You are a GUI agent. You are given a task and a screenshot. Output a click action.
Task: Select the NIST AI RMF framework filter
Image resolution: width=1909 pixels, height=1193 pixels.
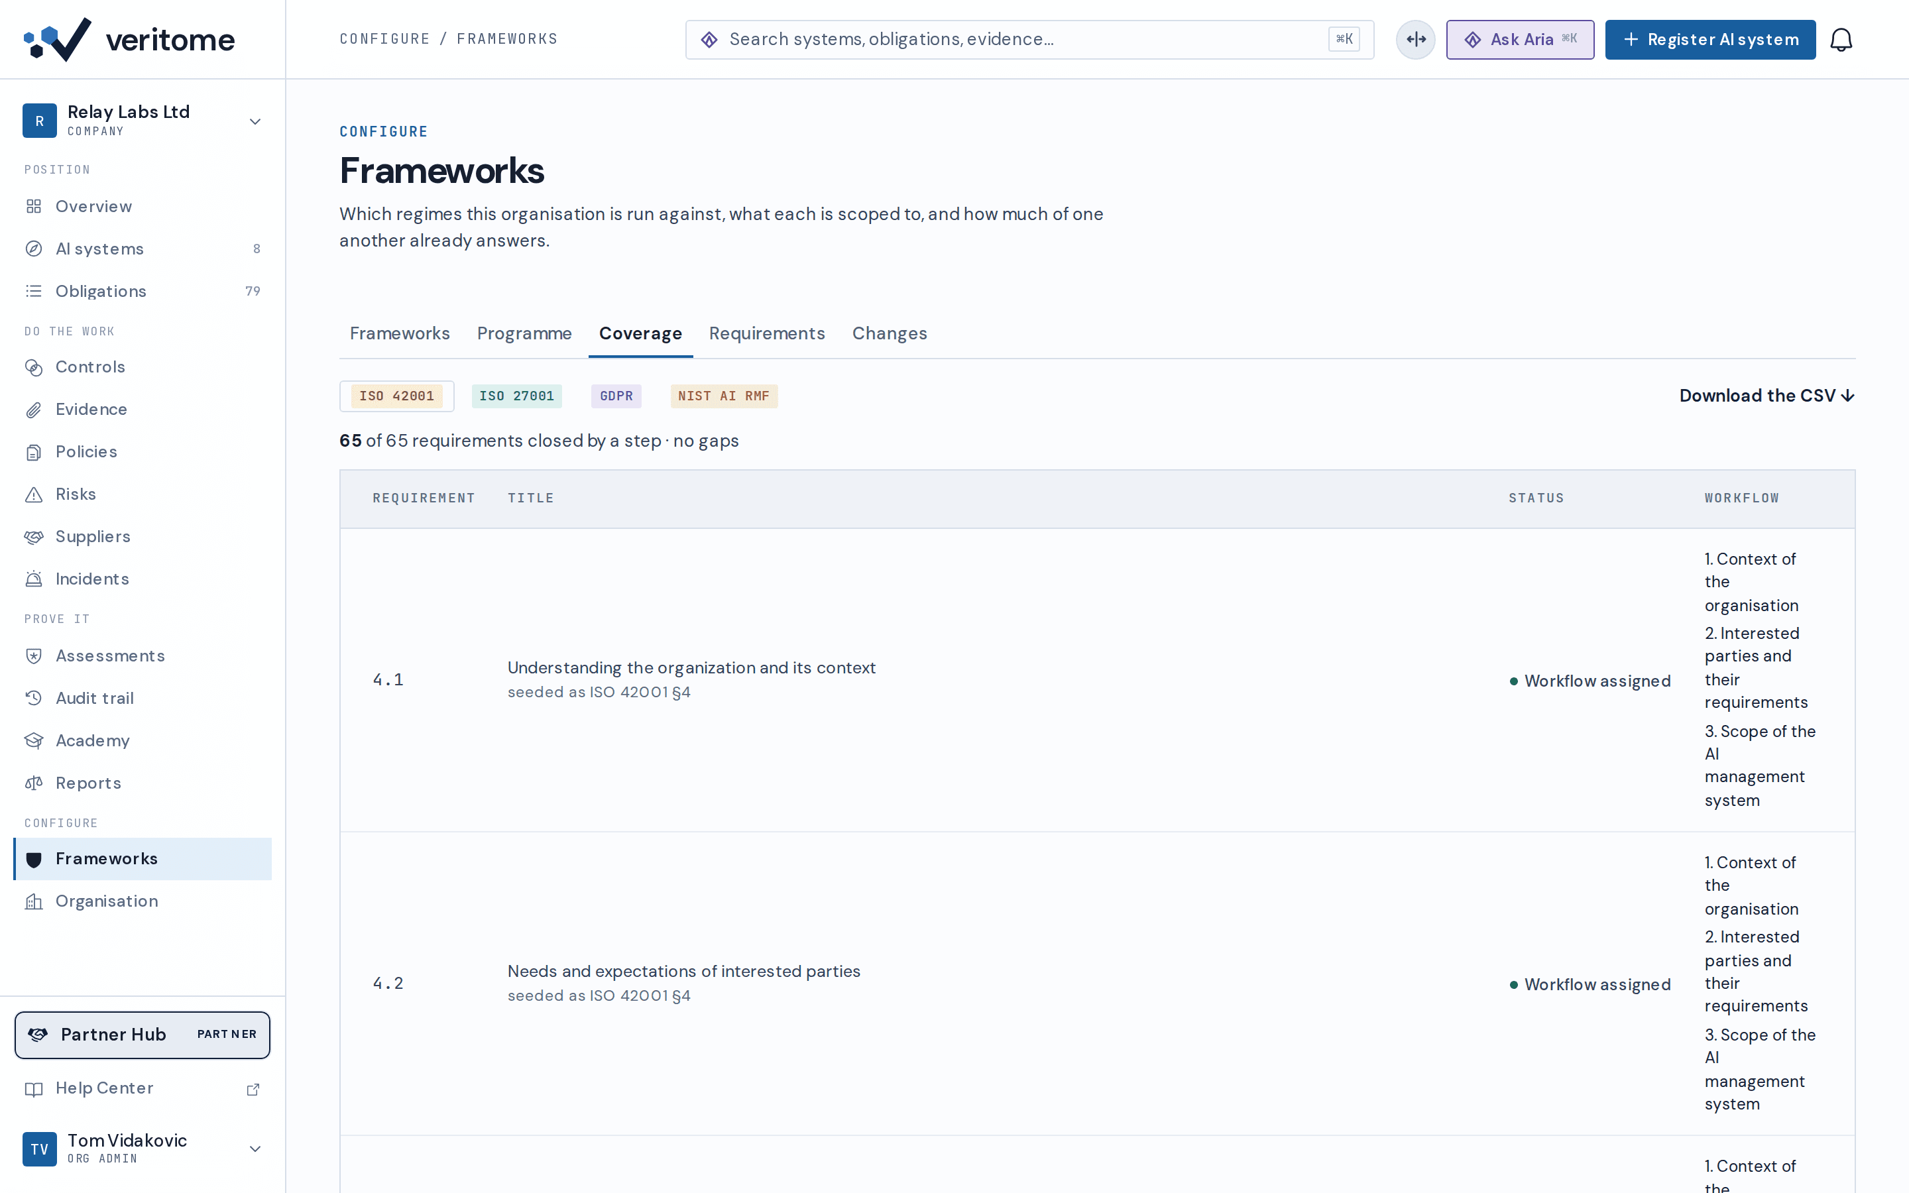click(723, 396)
